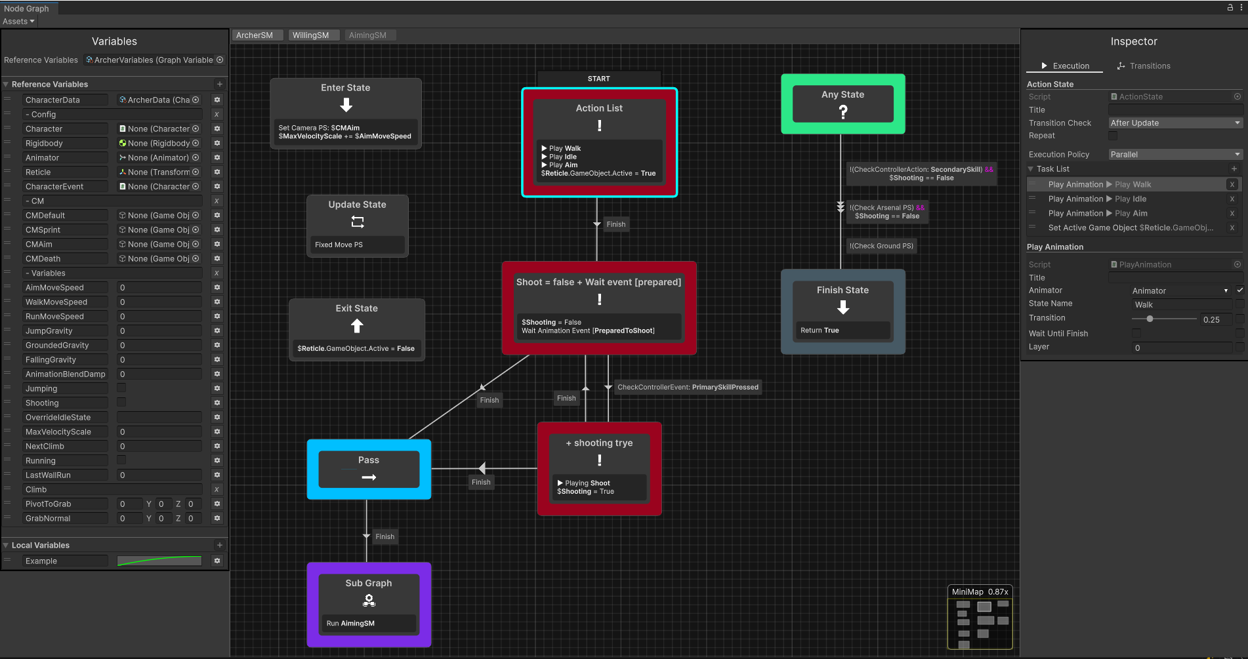
Task: Add a task using the Task List plus icon
Action: pyautogui.click(x=1234, y=169)
